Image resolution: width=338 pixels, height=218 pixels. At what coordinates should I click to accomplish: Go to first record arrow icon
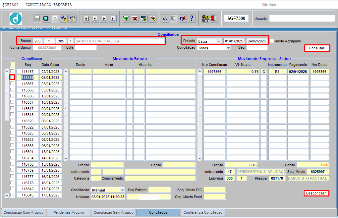[x=86, y=19]
